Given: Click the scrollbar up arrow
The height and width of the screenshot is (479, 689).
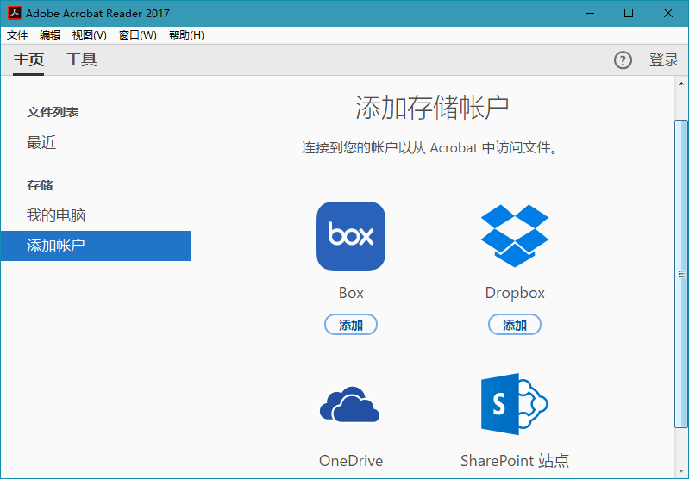Looking at the screenshot, I should (x=681, y=84).
